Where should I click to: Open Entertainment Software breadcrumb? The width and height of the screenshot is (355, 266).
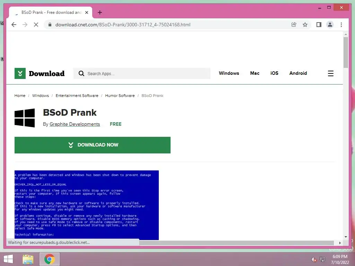77,96
